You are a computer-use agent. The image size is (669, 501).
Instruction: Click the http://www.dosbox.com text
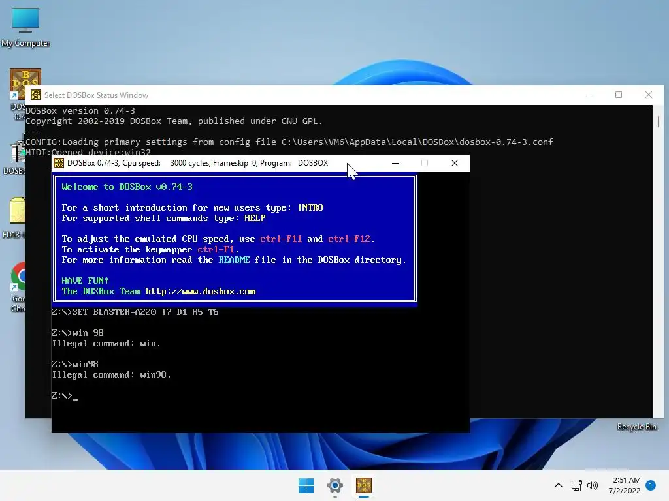point(201,292)
